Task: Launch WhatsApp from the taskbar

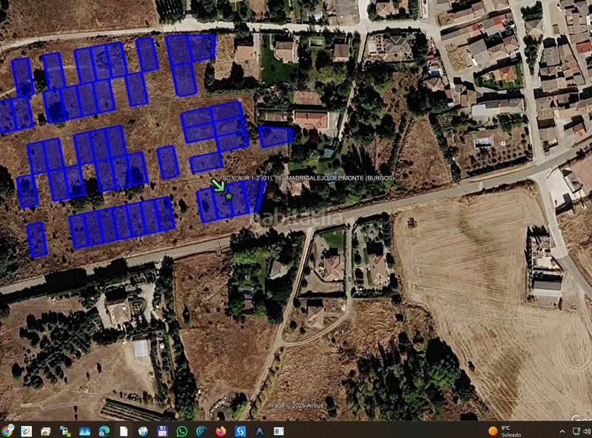Action: click(182, 431)
